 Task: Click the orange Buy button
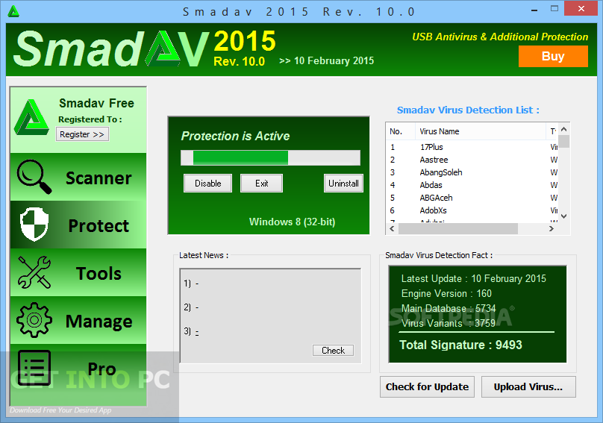point(553,56)
